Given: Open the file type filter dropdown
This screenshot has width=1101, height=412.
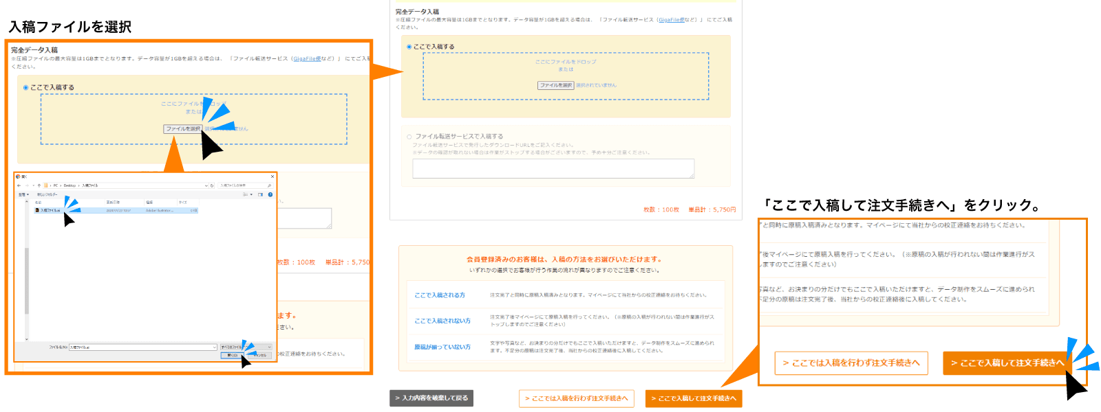Looking at the screenshot, I should point(246,347).
